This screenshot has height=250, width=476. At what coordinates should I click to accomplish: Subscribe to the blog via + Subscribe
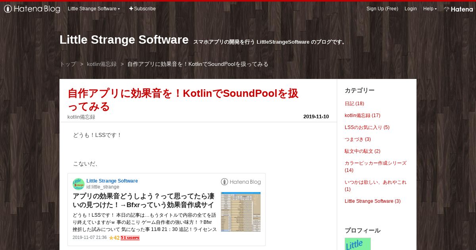[142, 9]
